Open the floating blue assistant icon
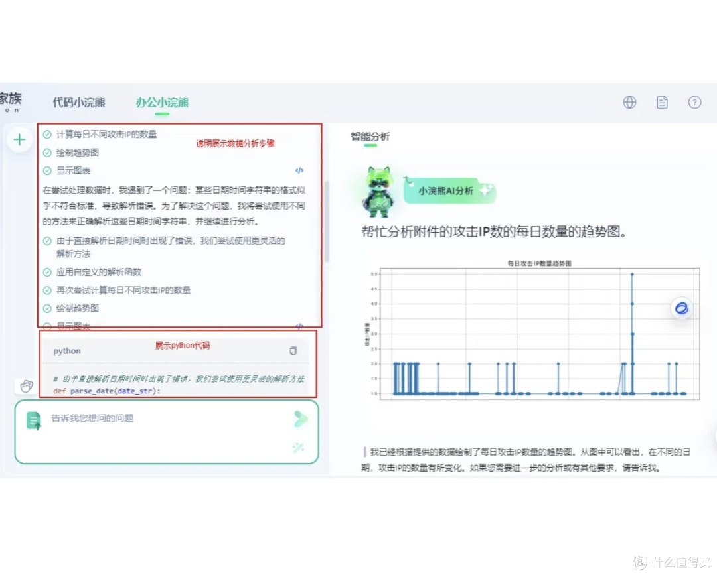Viewport: 717px width, 577px height. pos(681,308)
